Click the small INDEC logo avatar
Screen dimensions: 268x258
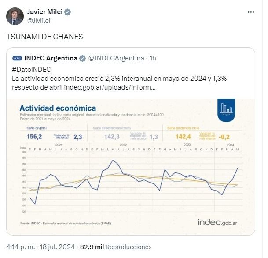point(17,58)
